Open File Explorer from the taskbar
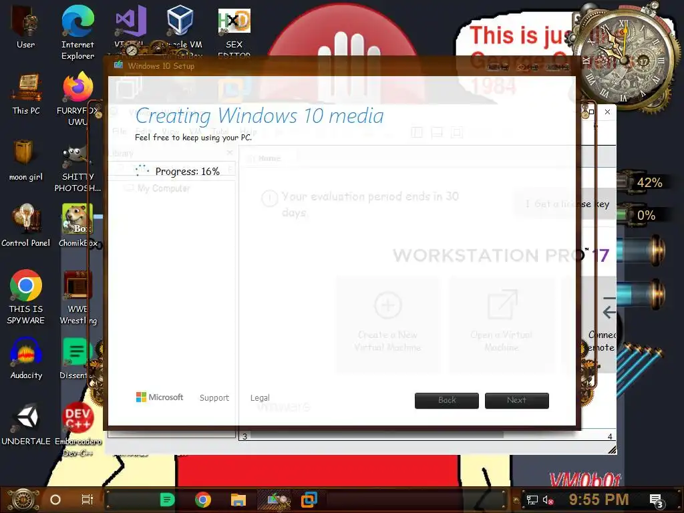Image resolution: width=684 pixels, height=513 pixels. click(238, 500)
